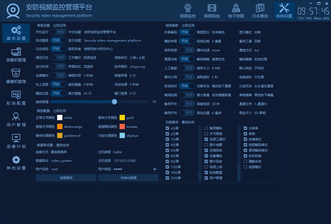Open 轮询配置 HD play icon
Screen dimensions: 331x224
16,95
